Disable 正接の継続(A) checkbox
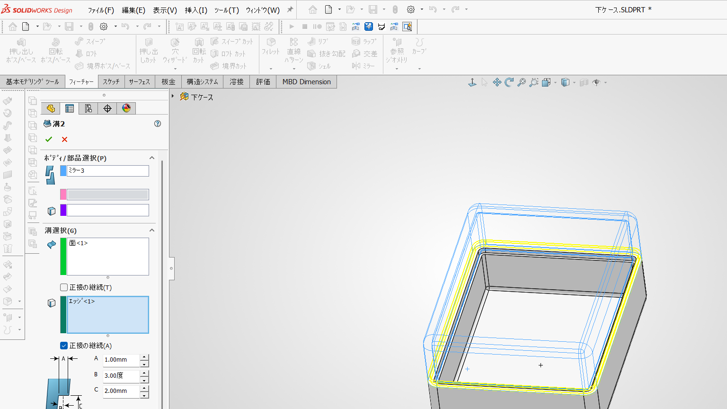The image size is (727, 409). pyautogui.click(x=64, y=346)
